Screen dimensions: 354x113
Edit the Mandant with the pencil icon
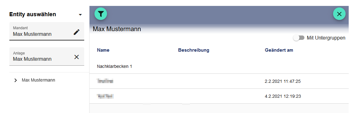(76, 32)
